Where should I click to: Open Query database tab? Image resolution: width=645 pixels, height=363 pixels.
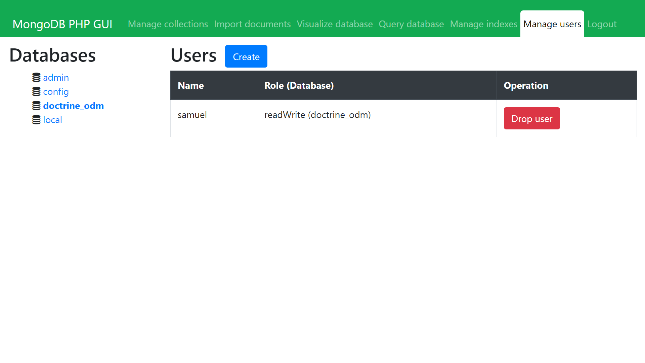click(x=411, y=24)
